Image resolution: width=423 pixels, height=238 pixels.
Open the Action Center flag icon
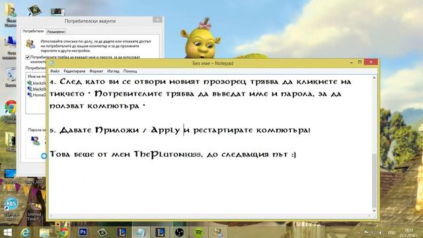point(366,232)
